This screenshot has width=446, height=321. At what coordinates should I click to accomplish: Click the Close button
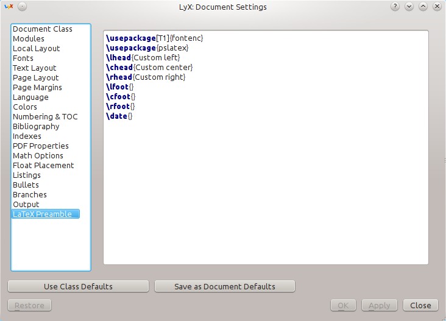point(420,305)
